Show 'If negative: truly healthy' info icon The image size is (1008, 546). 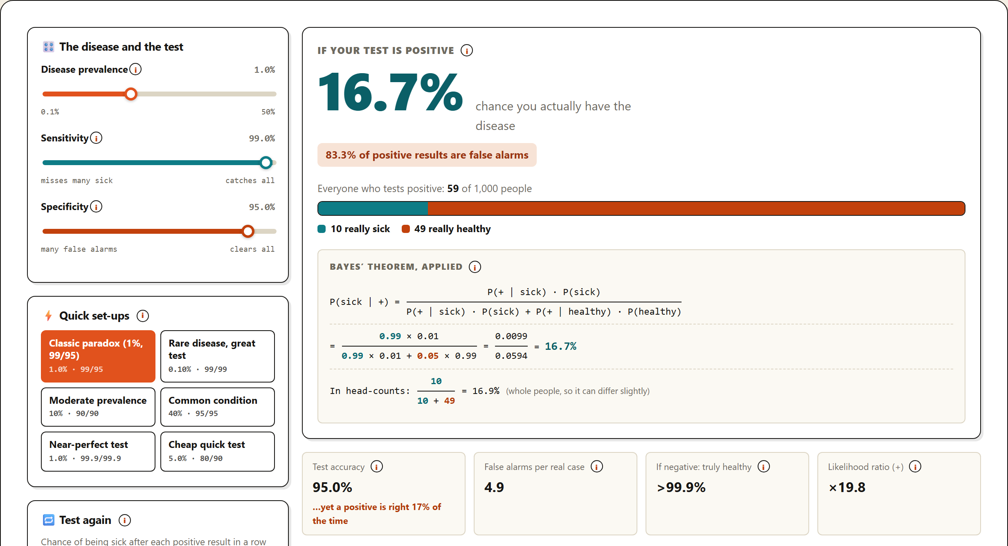[x=763, y=466]
